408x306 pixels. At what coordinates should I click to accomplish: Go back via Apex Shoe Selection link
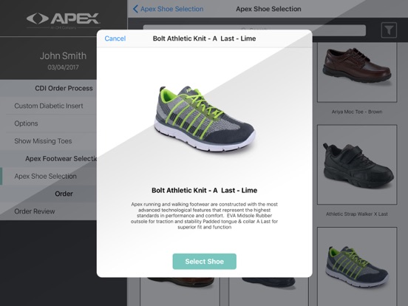pyautogui.click(x=172, y=9)
